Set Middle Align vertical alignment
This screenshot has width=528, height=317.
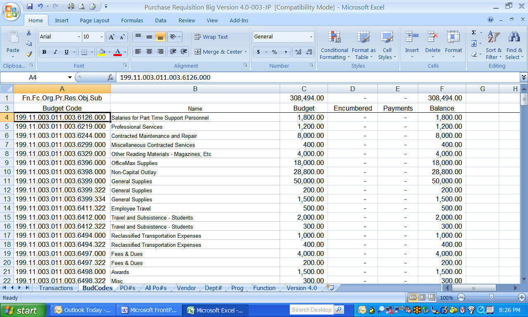click(x=149, y=37)
